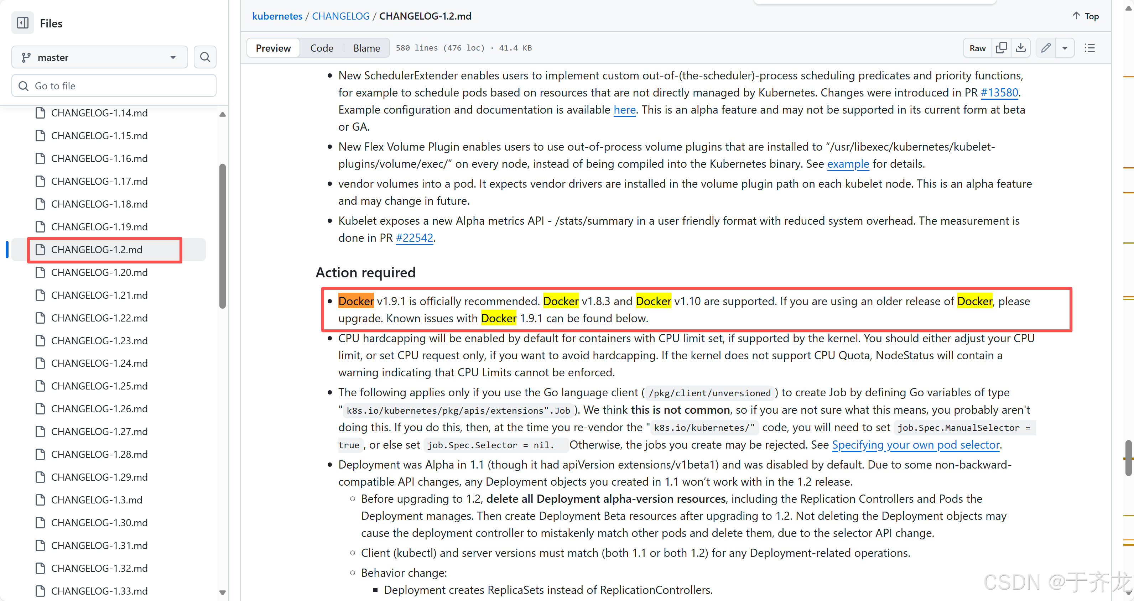The height and width of the screenshot is (601, 1134).
Task: Open pull request #22542 link
Action: click(414, 237)
